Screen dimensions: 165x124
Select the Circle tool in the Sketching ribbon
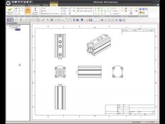click(44, 11)
